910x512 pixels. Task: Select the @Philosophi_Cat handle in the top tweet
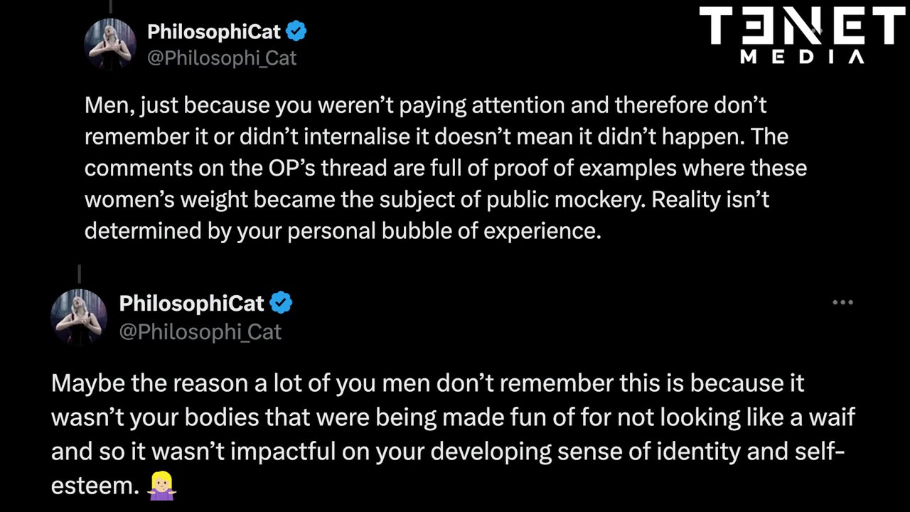[x=221, y=58]
